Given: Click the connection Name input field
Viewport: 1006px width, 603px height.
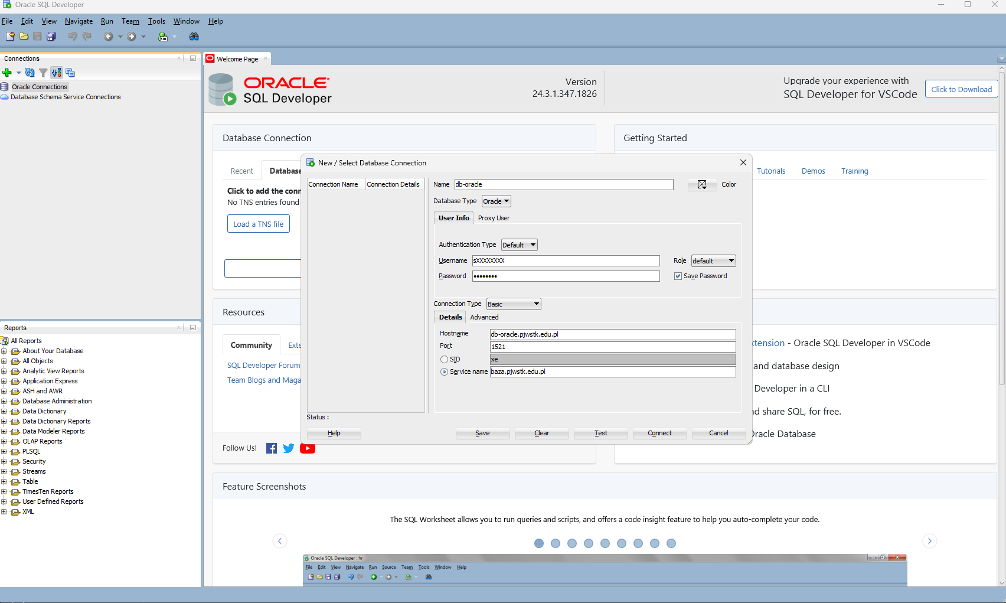Looking at the screenshot, I should click(564, 184).
